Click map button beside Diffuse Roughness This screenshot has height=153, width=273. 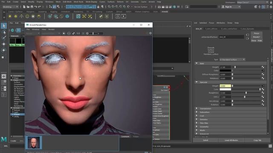pos(263,74)
